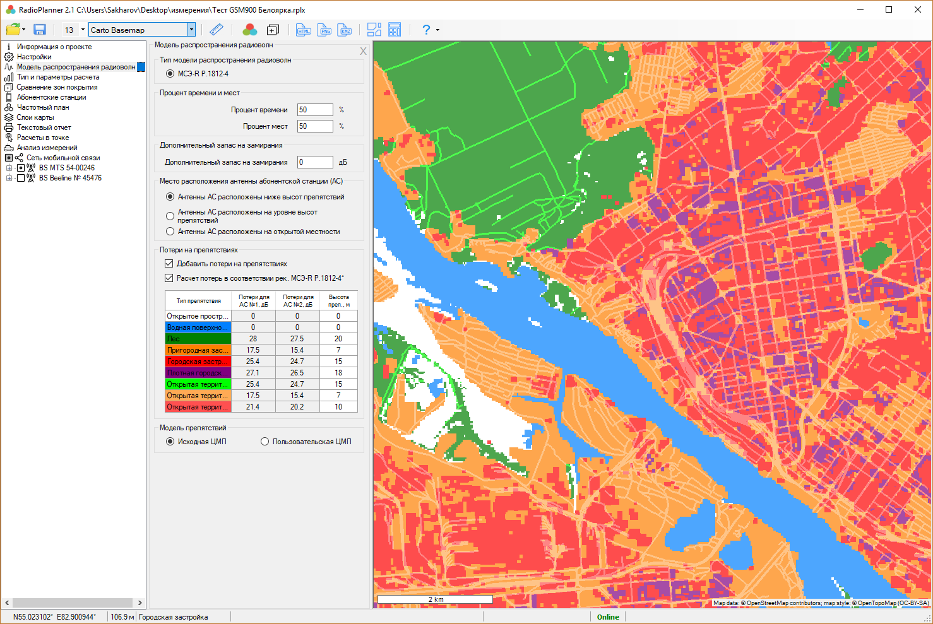Export coverage to KMZ file
The height and width of the screenshot is (624, 933).
click(x=345, y=30)
